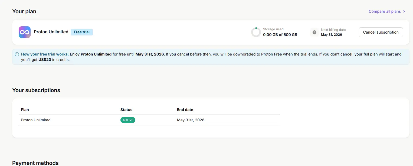Image resolution: width=413 pixels, height=166 pixels.
Task: Click the info icon in the trial banner
Action: point(17,54)
